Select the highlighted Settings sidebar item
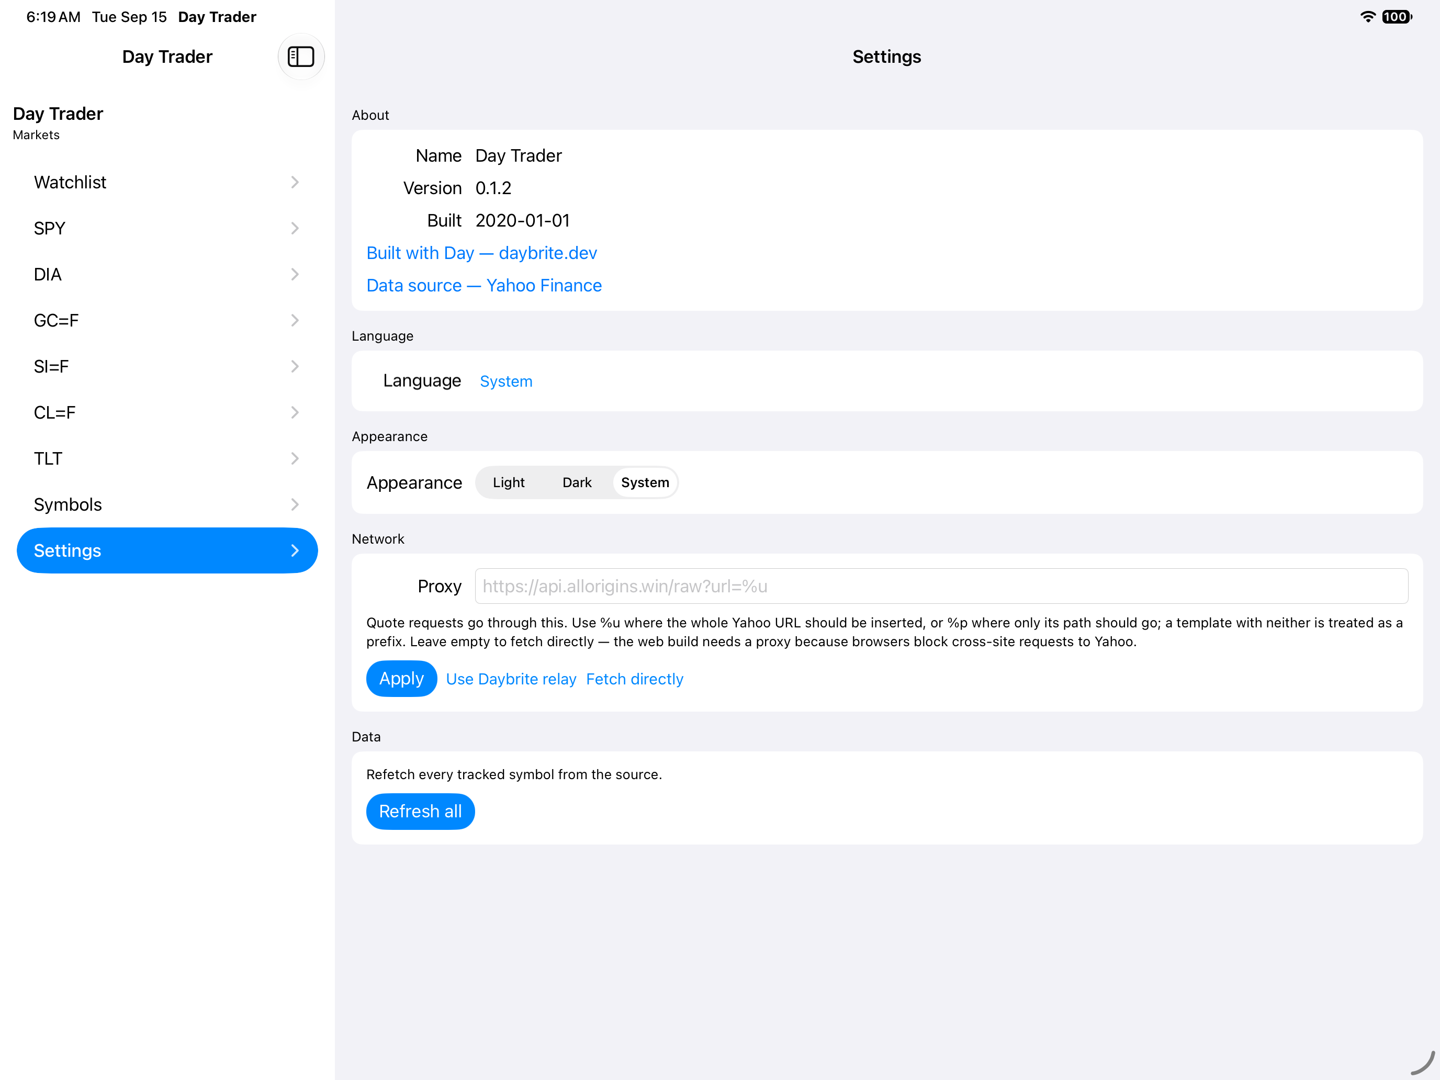 (x=167, y=551)
